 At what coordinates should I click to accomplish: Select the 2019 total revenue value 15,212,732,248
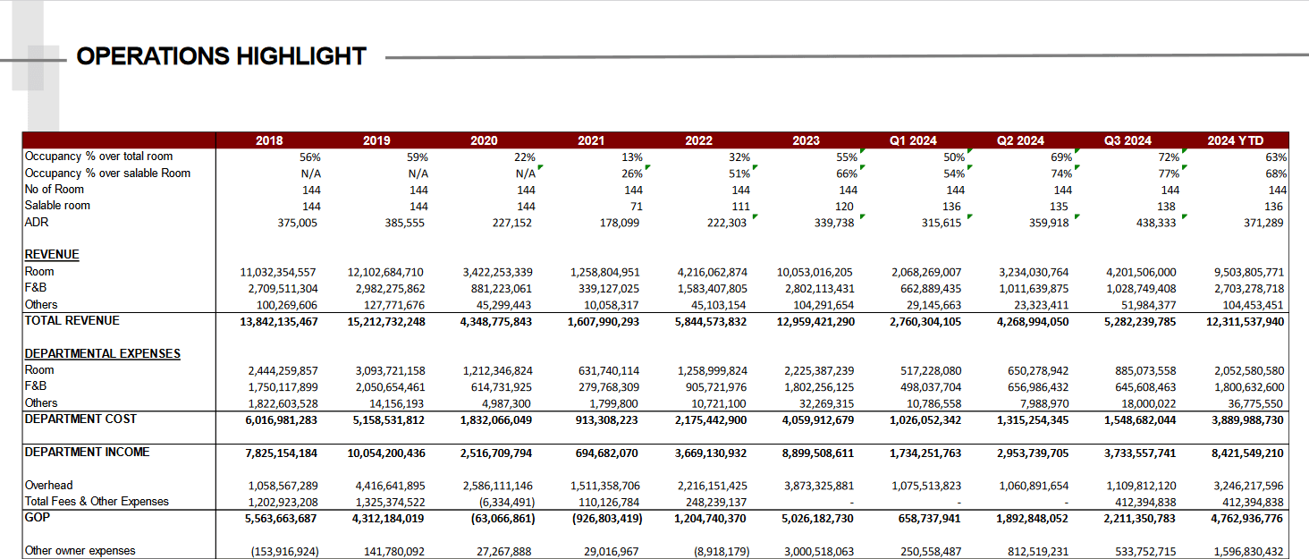(386, 321)
